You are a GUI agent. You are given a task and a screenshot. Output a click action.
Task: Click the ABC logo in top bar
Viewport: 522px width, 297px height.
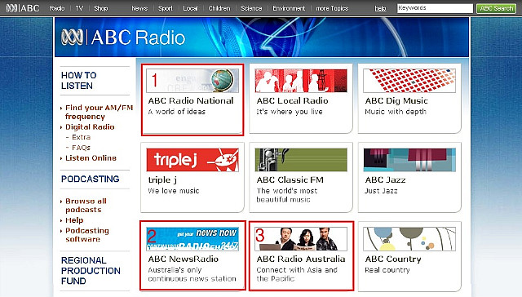click(23, 8)
